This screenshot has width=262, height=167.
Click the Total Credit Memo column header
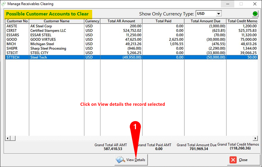242,21
